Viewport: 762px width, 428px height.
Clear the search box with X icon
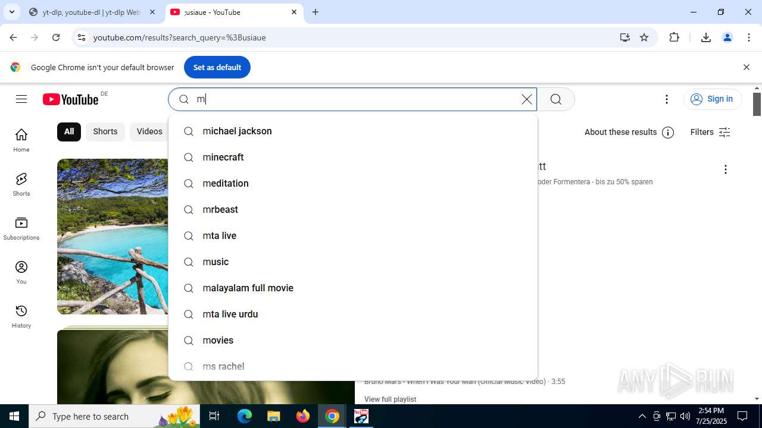coord(527,99)
